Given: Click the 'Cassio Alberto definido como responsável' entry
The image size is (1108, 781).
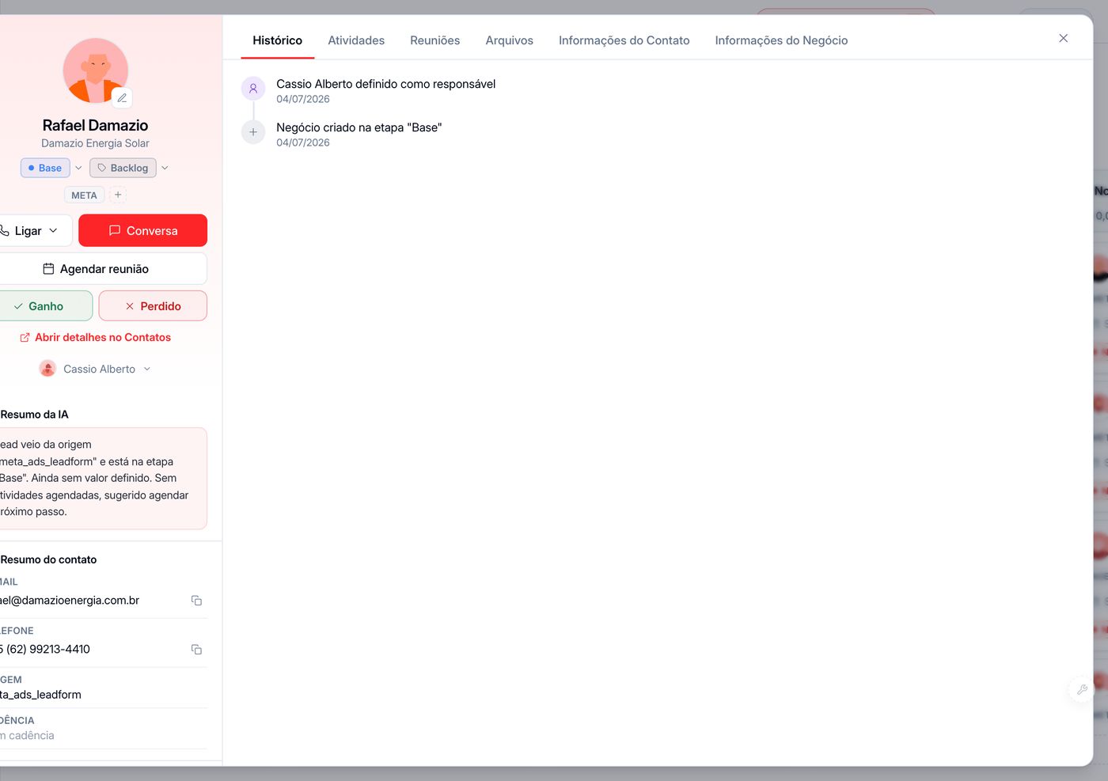Looking at the screenshot, I should (385, 84).
